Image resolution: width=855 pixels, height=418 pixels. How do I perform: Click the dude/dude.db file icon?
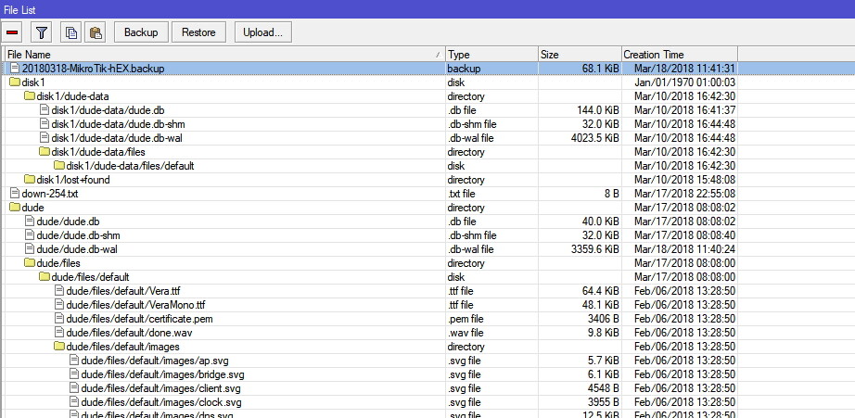click(x=30, y=222)
